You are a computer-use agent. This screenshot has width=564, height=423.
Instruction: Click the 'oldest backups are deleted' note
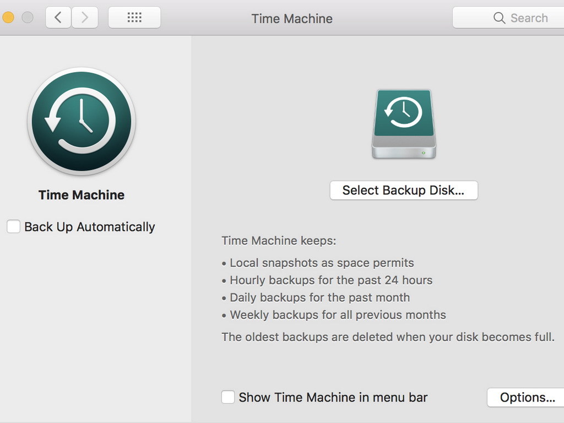388,337
